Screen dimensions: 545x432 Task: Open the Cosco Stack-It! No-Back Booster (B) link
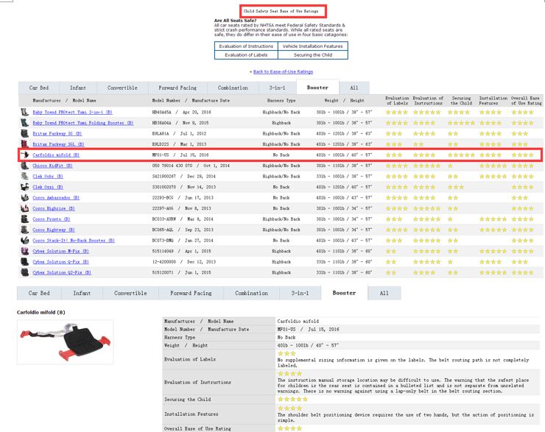74,241
